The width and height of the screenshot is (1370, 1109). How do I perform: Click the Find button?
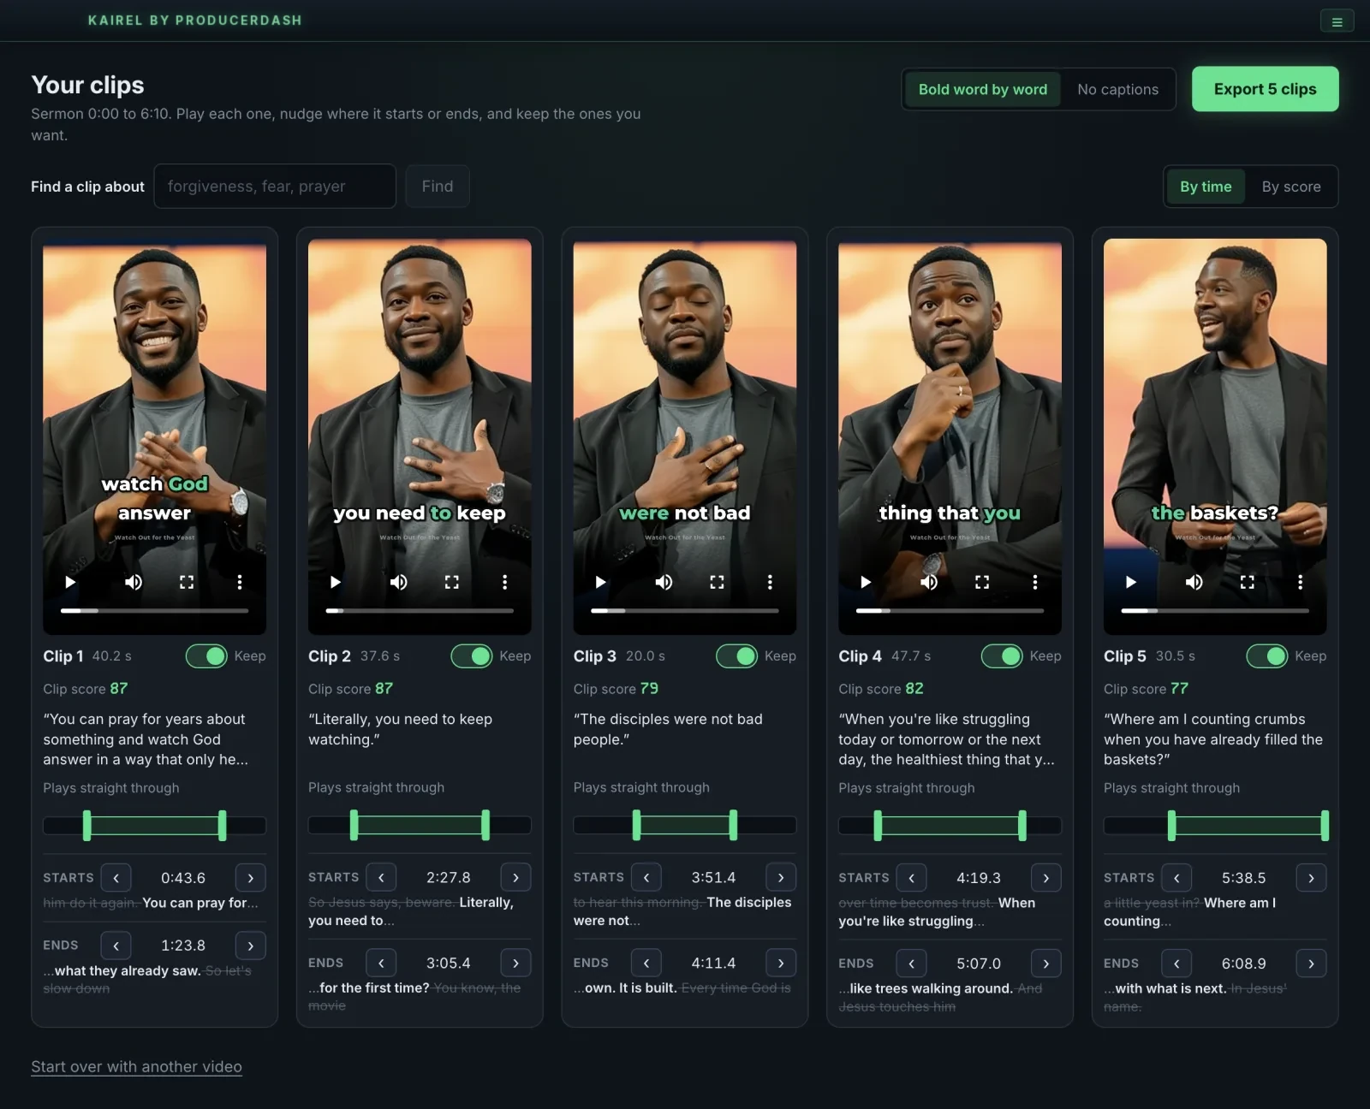[438, 187]
